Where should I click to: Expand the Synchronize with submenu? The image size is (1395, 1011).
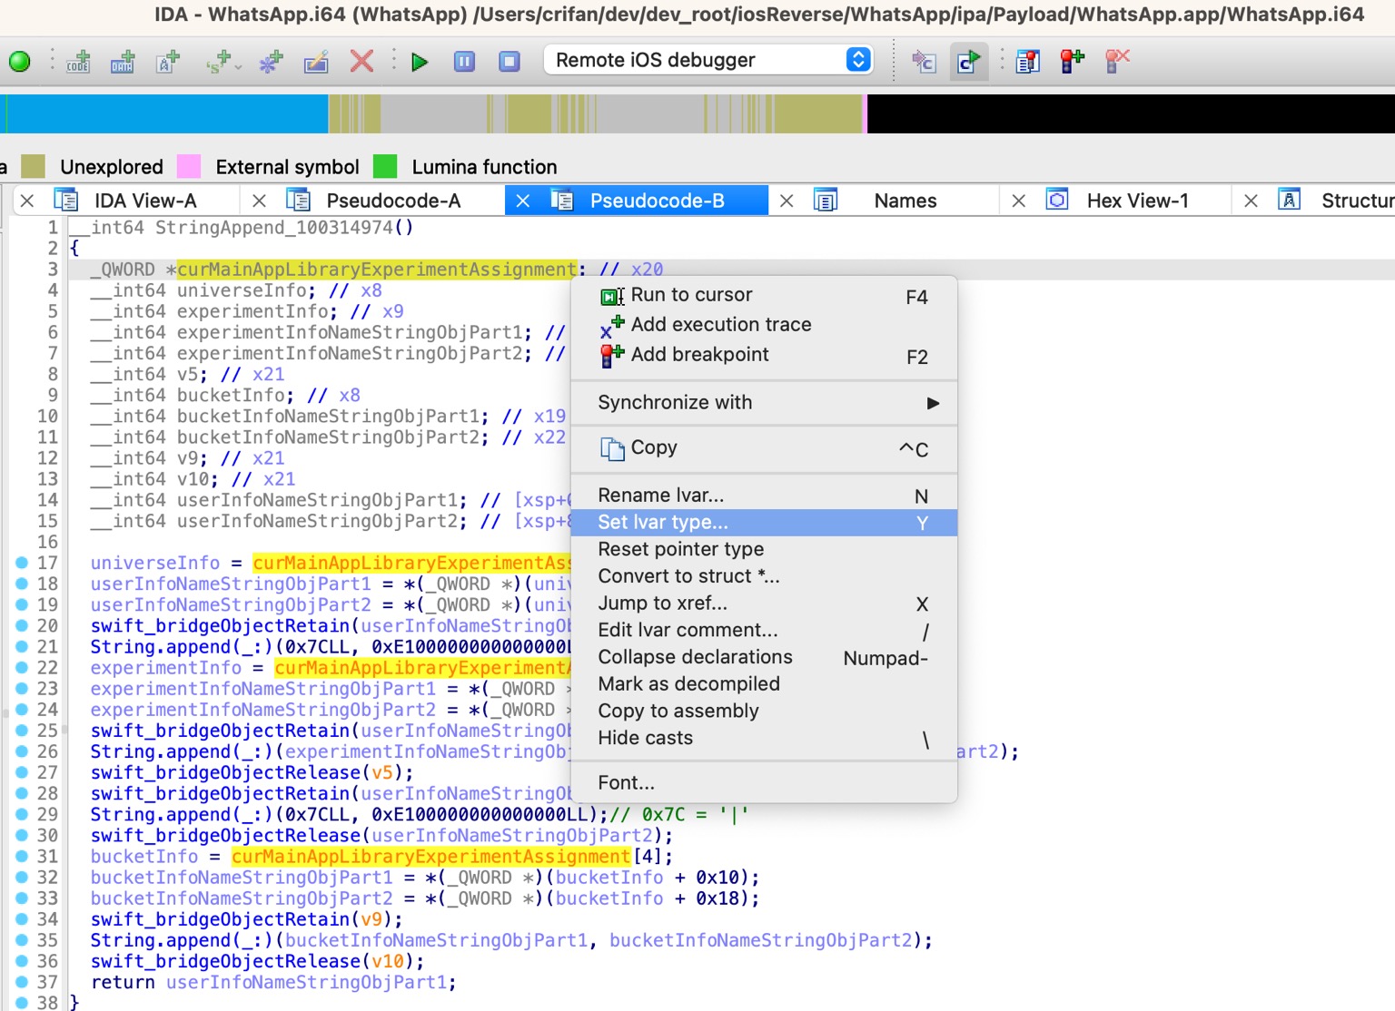[x=764, y=402]
